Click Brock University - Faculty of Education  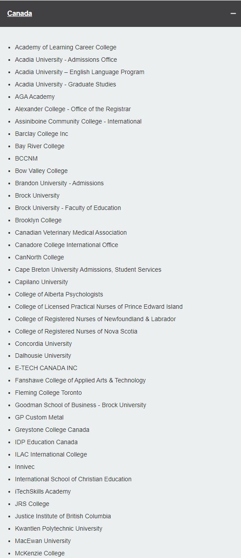pyautogui.click(x=68, y=208)
